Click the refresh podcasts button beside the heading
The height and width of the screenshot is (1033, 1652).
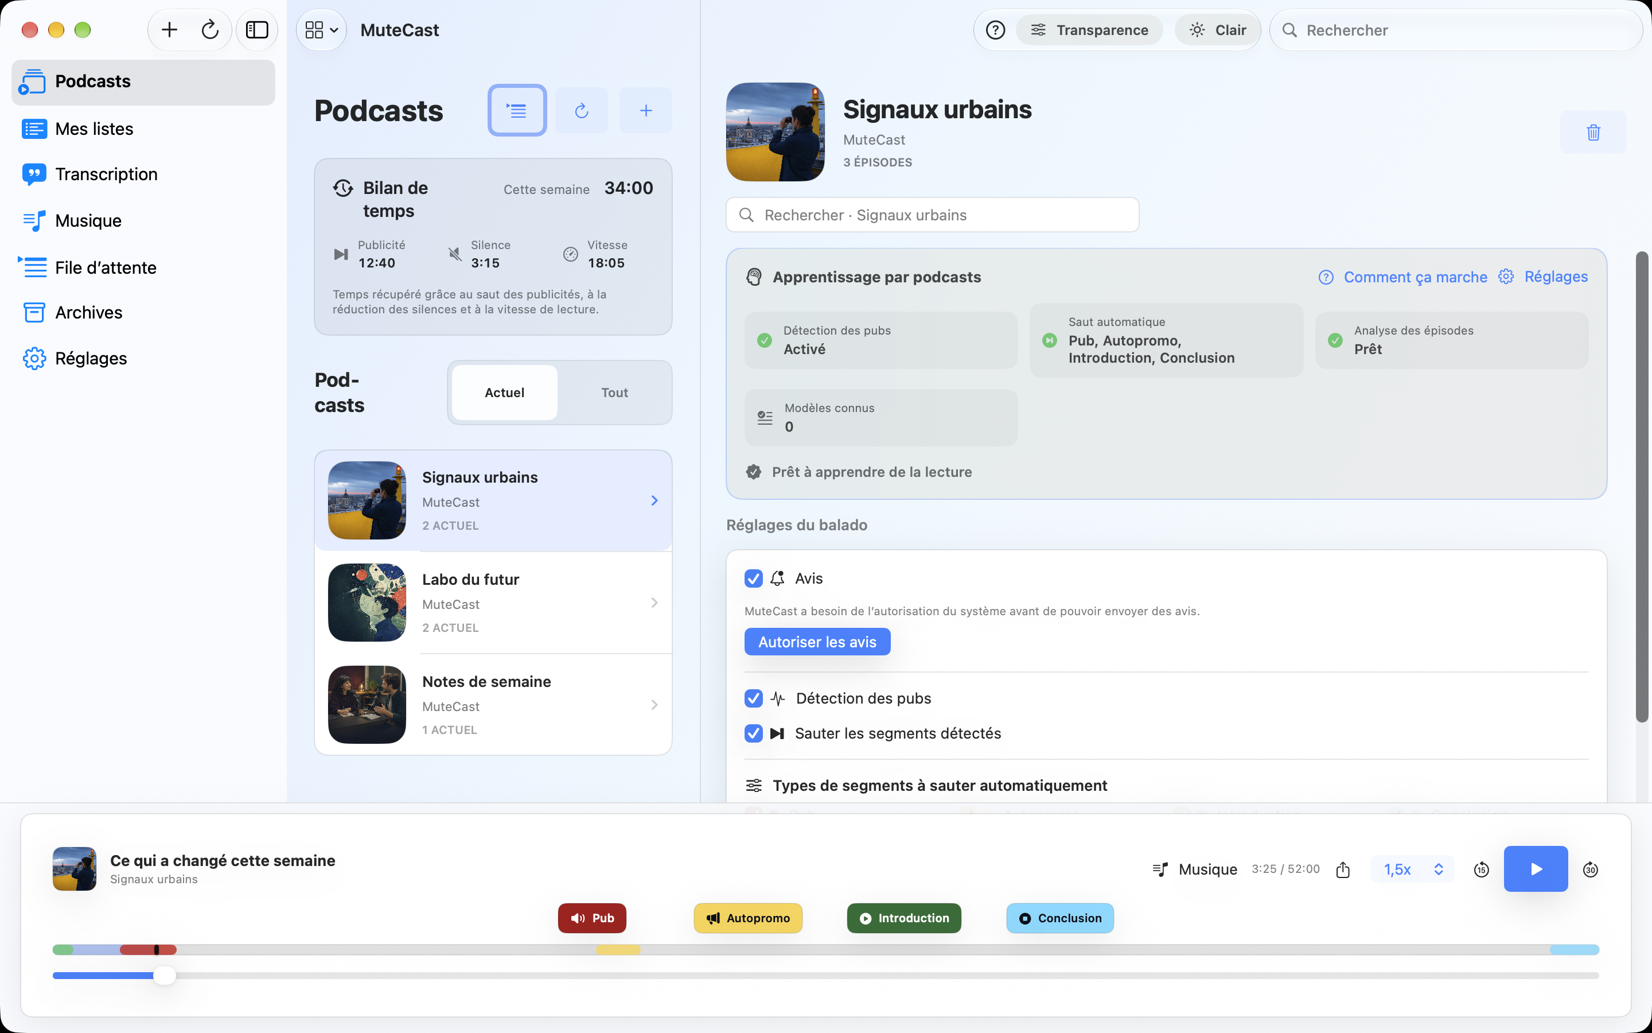click(582, 110)
